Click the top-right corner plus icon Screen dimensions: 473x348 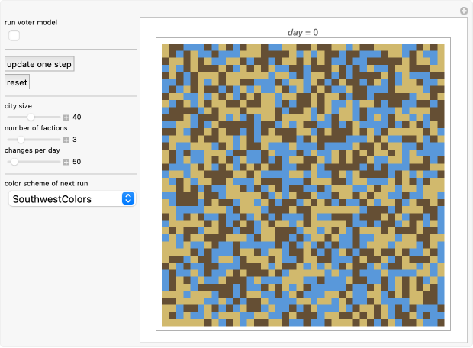tap(463, 11)
